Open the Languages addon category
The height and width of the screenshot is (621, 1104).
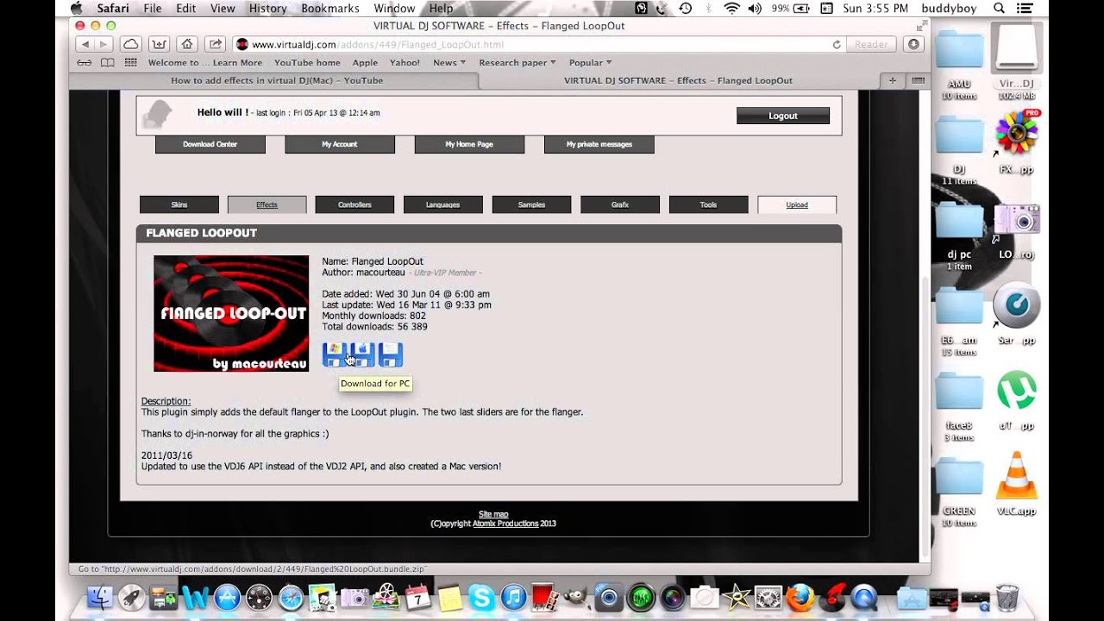[x=443, y=204]
